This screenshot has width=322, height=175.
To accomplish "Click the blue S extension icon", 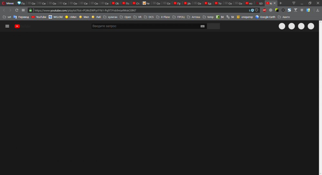I will [x=289, y=10].
